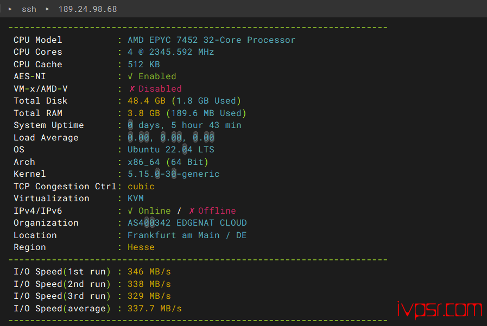Click the '(1.8 GB Used)' disk usage text
This screenshot has height=326, width=487.
(206, 101)
